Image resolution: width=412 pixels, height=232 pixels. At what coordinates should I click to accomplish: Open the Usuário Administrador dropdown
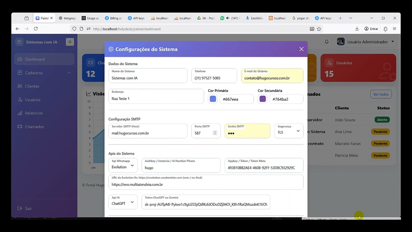pyautogui.click(x=366, y=42)
